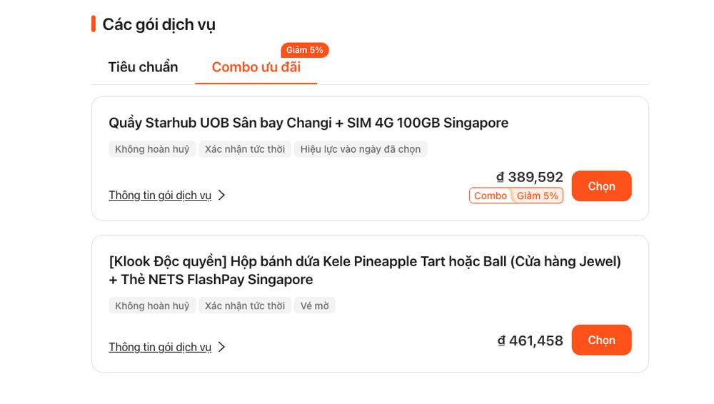
Task: Open Thông tin gói dịch vụ for Starhub package
Action: point(160,195)
